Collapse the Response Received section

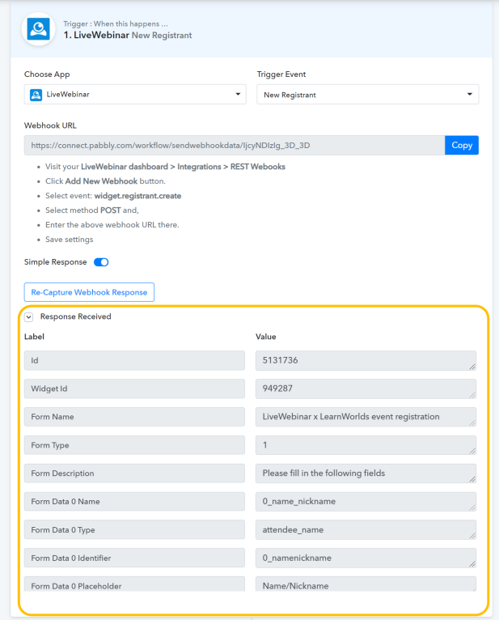point(29,317)
